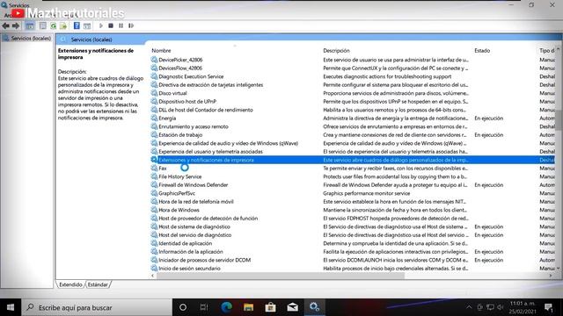This screenshot has height=316, width=563.
Task: Toggle the action pane toolbar icon
Action: click(x=87, y=25)
